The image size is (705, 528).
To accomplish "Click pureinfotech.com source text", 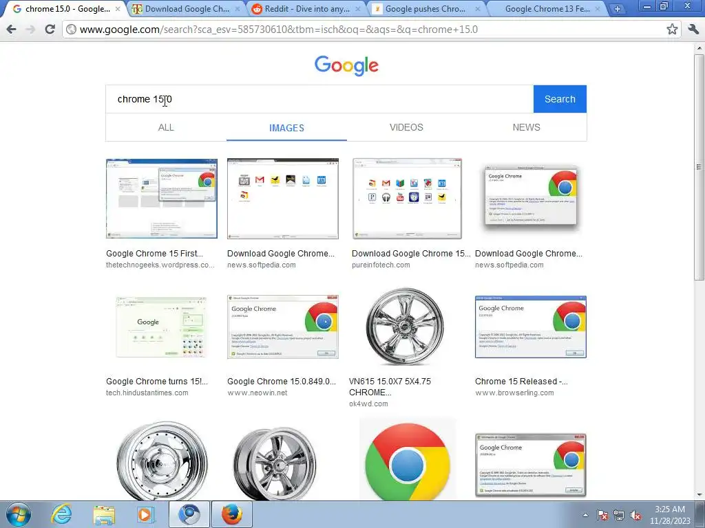I will coord(381,265).
